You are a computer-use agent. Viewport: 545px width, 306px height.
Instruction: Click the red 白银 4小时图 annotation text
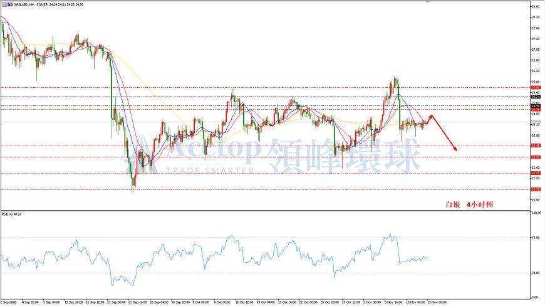[x=469, y=204]
